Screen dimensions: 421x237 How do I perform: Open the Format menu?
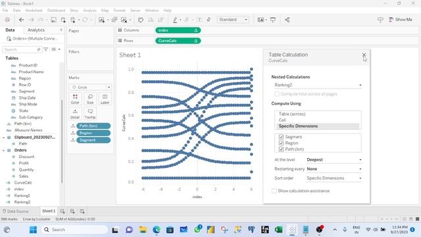coord(119,11)
